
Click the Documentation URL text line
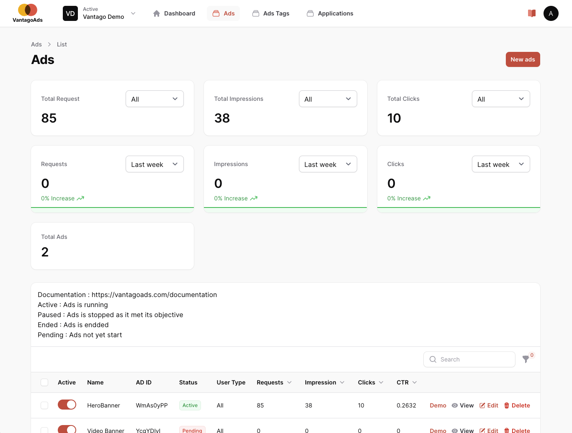click(x=127, y=295)
